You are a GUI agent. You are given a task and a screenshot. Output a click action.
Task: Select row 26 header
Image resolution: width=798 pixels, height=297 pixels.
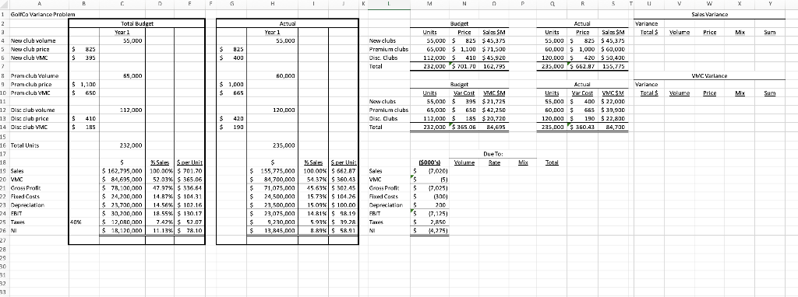[4, 230]
